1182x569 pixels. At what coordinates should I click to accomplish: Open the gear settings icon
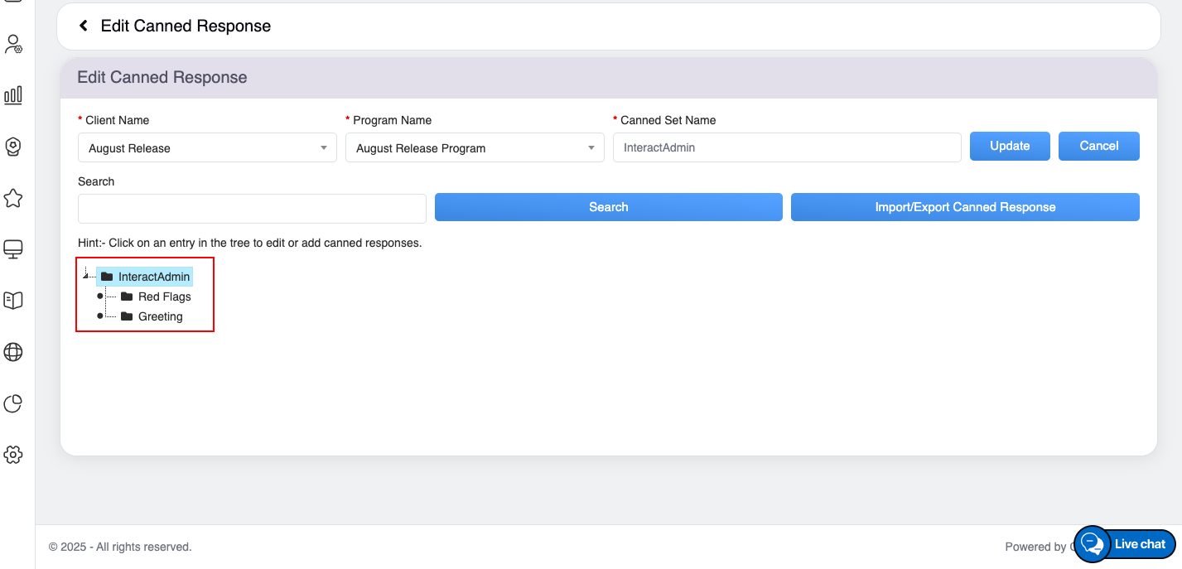tap(13, 455)
